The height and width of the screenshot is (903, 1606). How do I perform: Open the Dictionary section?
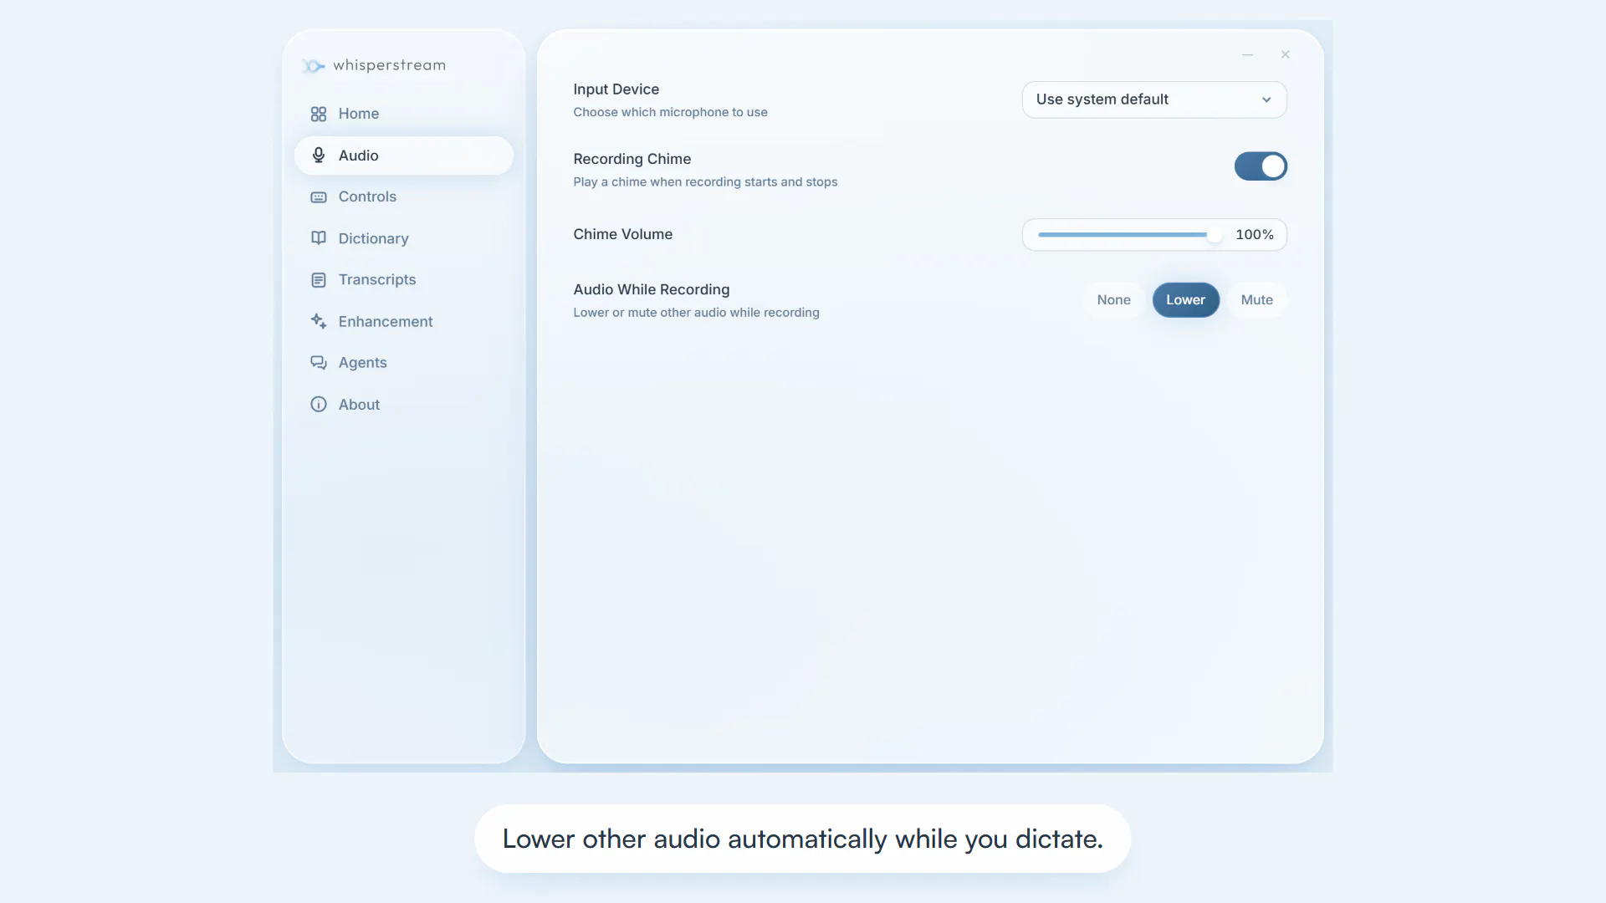pos(403,238)
